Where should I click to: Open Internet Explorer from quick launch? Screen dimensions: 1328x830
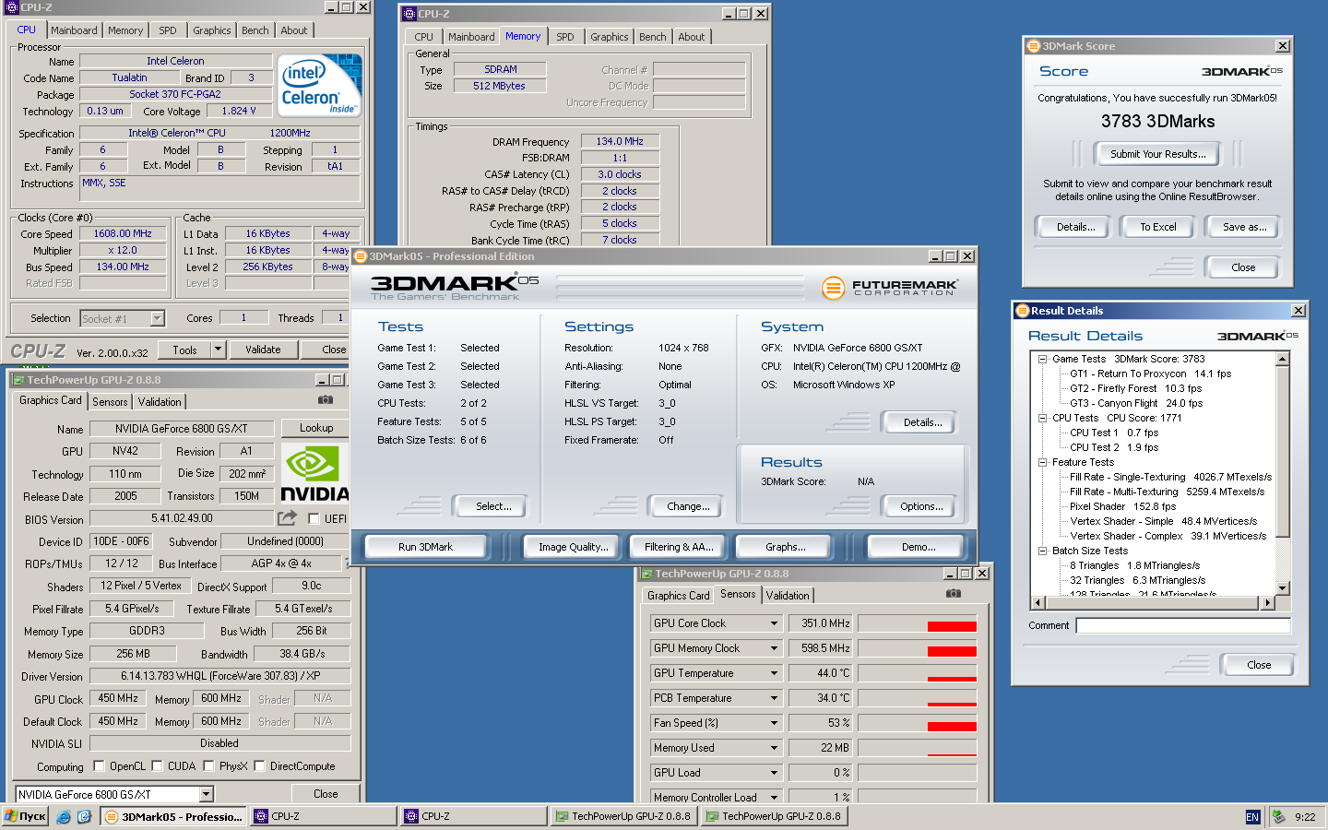[x=64, y=817]
